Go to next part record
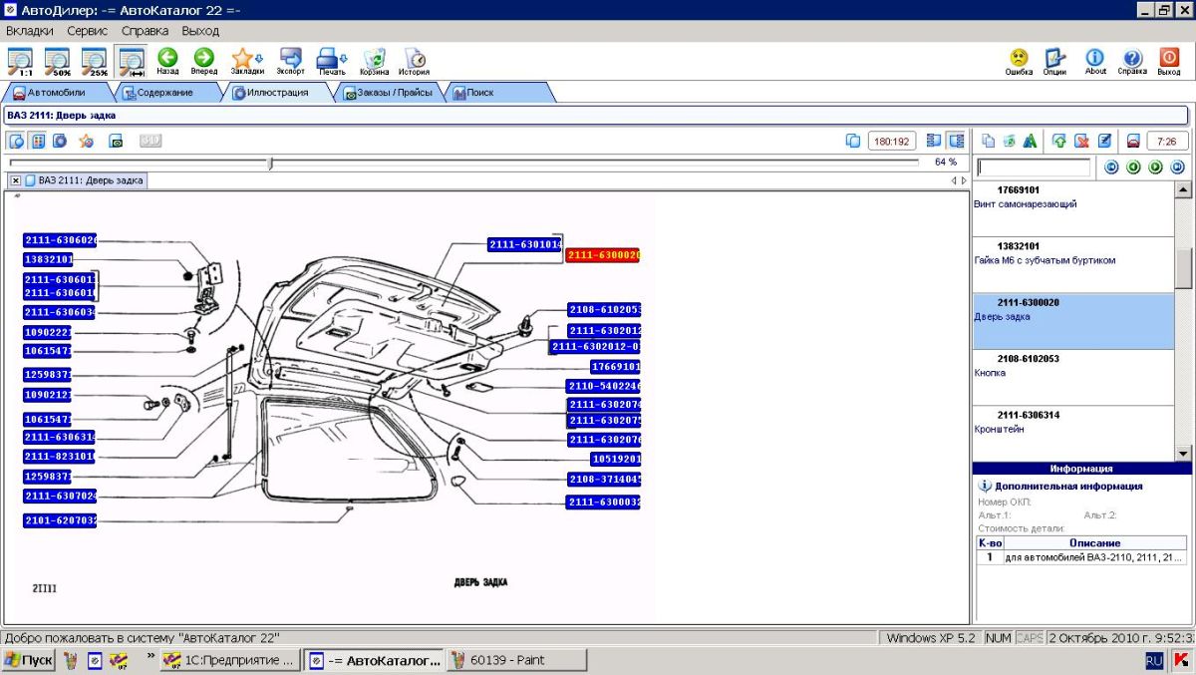 pyautogui.click(x=1155, y=167)
